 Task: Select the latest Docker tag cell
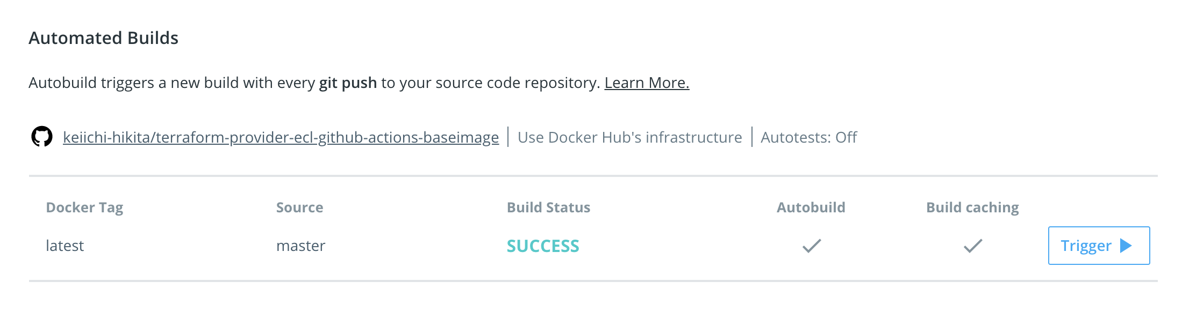(65, 246)
